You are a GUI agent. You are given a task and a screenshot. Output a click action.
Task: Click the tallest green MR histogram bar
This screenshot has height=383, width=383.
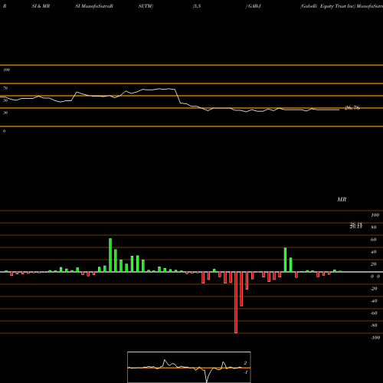[x=110, y=255]
